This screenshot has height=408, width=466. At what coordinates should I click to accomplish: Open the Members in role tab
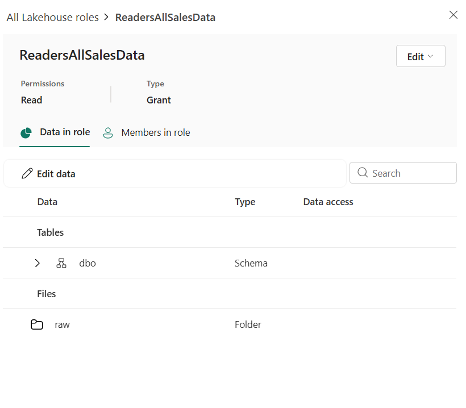[147, 132]
